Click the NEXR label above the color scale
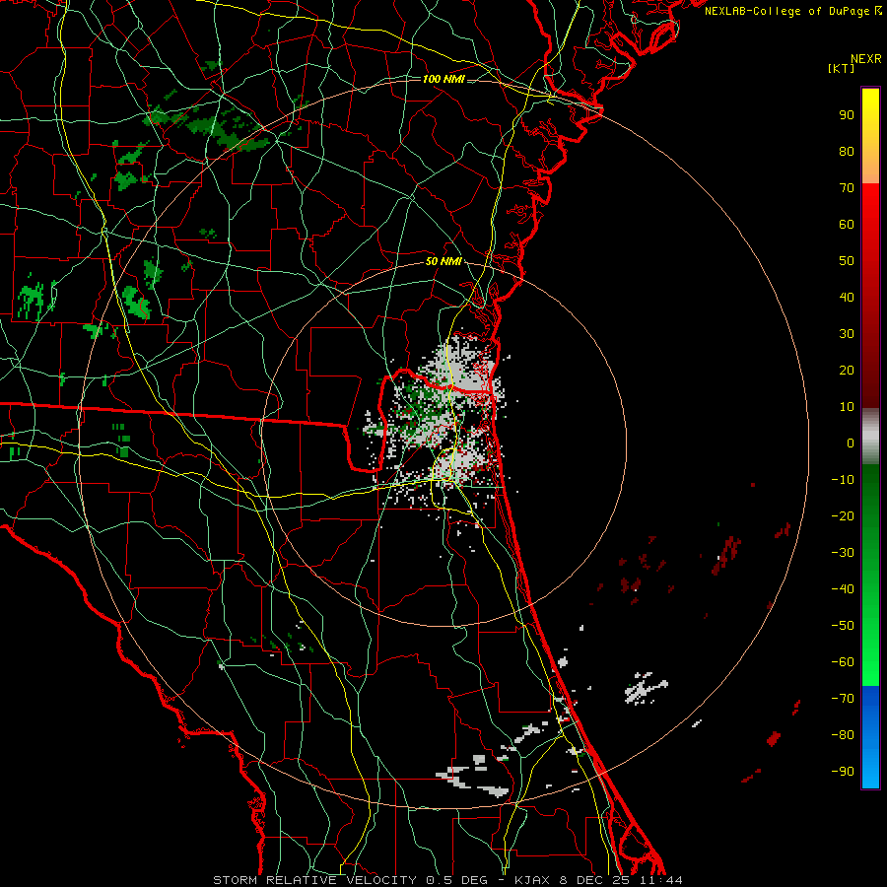 pos(866,59)
